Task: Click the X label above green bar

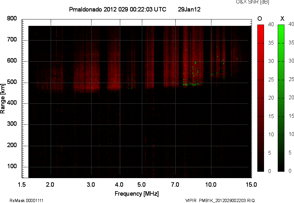Action: [x=282, y=19]
